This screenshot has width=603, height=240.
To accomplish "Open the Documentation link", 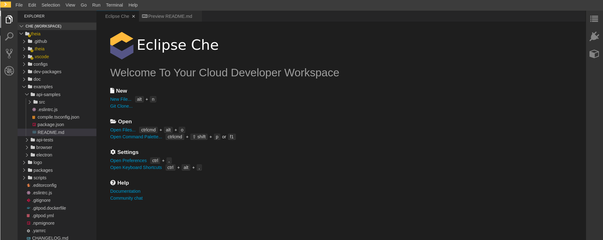I will tap(125, 191).
